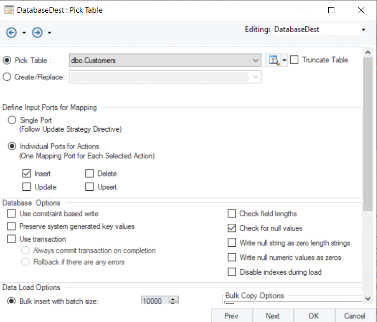The height and width of the screenshot is (322, 377).
Task: Click the scrollbar up arrow
Action: 368,52
